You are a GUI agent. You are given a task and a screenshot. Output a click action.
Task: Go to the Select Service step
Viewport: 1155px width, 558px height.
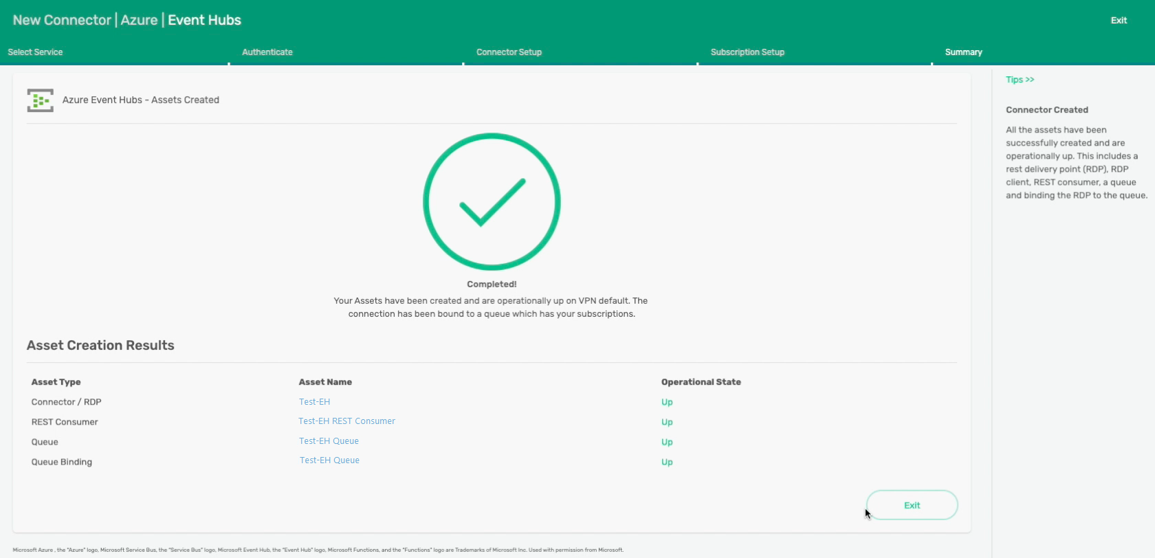point(35,52)
